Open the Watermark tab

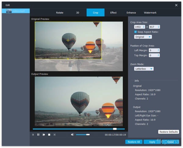(x=150, y=13)
